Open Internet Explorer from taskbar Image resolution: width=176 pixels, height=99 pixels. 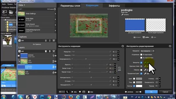[x=78, y=97]
